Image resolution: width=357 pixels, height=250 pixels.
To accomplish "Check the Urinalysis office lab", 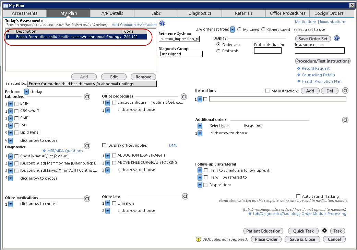I will point(114,203).
